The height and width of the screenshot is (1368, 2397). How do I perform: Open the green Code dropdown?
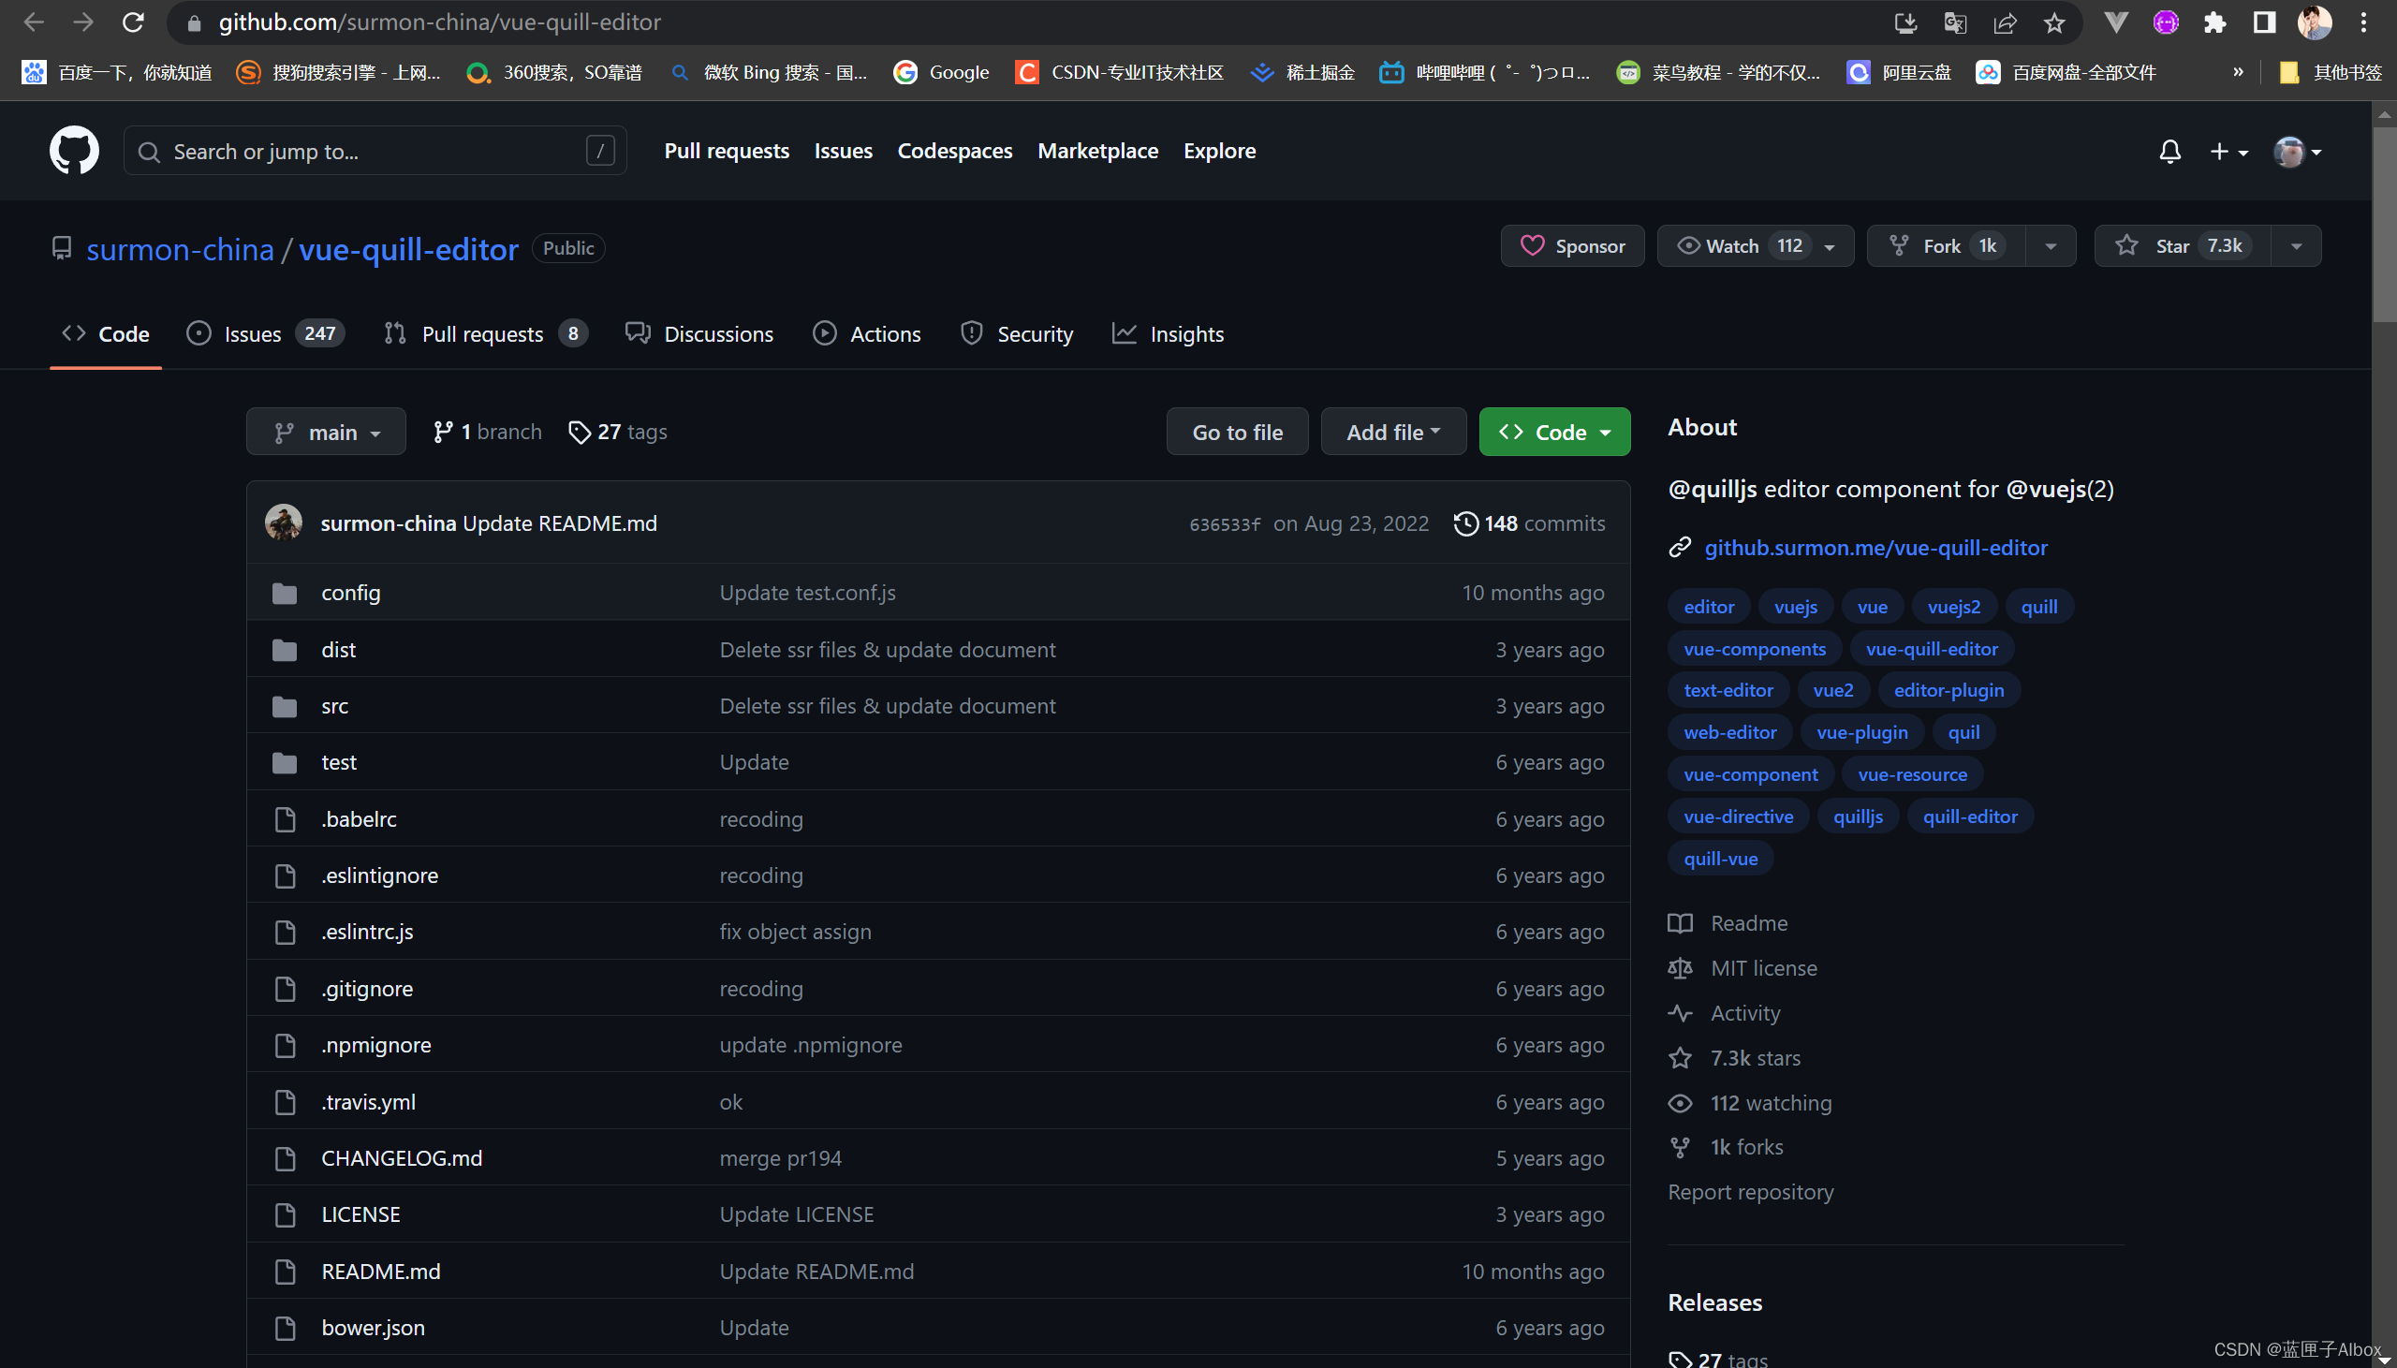[1553, 433]
